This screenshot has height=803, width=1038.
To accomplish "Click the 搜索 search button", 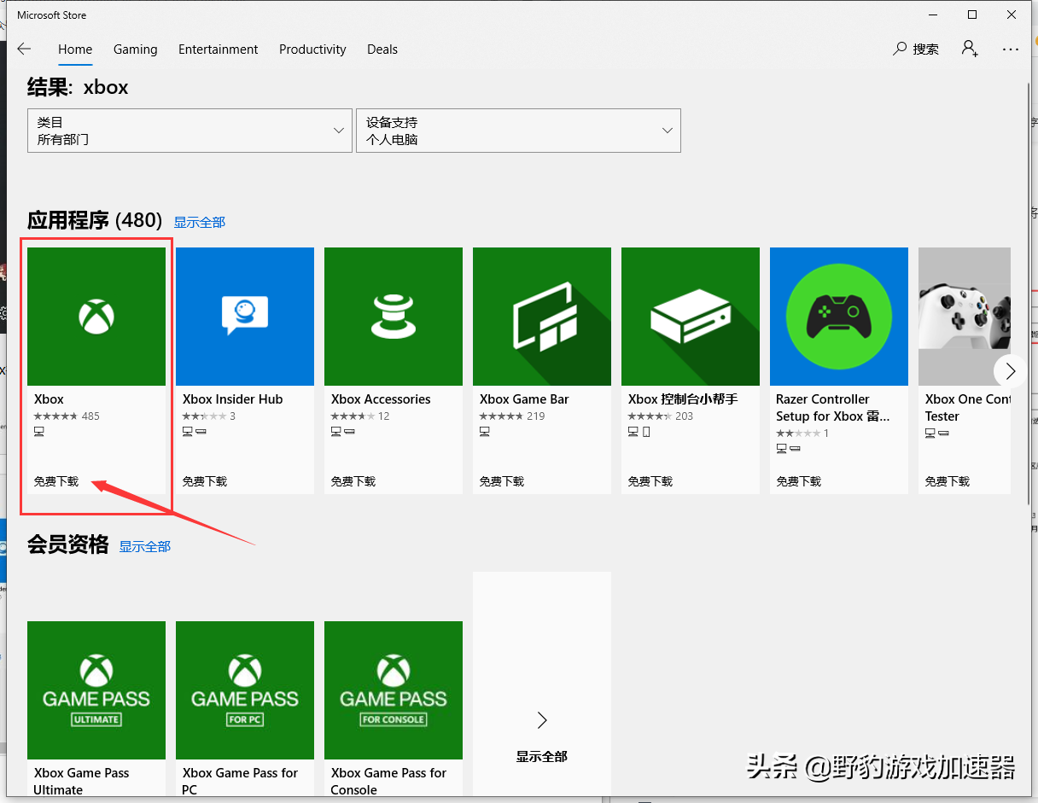I will tap(916, 49).
